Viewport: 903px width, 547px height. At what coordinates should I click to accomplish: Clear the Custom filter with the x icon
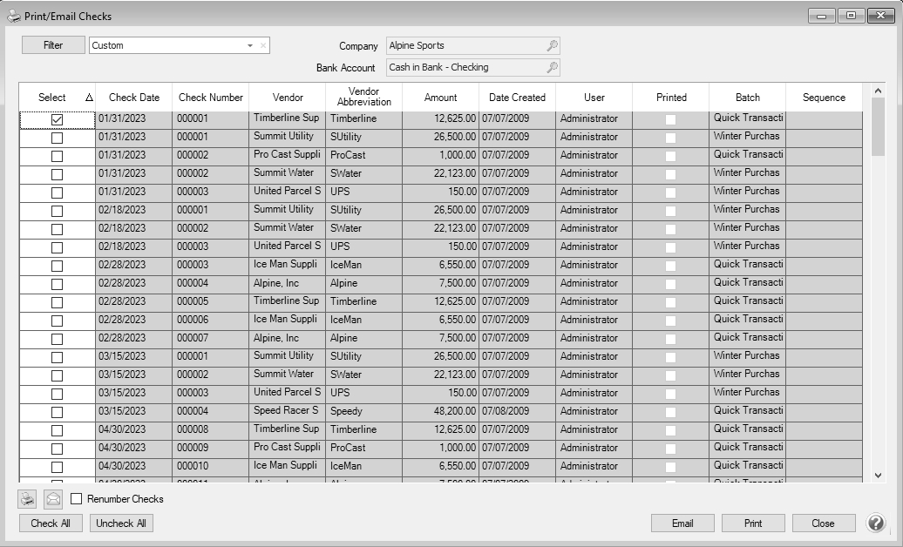(x=263, y=45)
